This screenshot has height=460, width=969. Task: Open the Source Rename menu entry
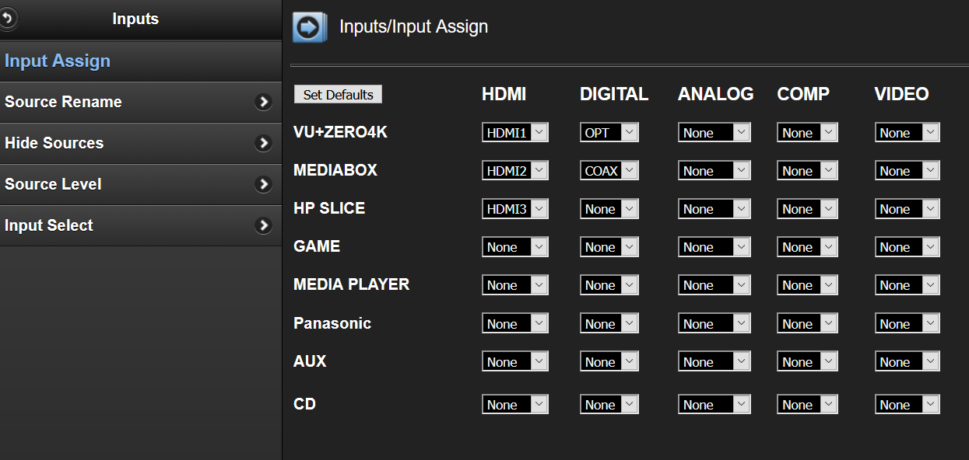(64, 102)
